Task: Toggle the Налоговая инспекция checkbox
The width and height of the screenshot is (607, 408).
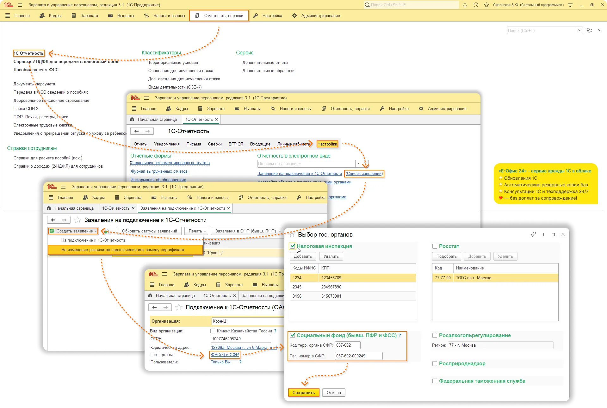Action: pyautogui.click(x=293, y=246)
